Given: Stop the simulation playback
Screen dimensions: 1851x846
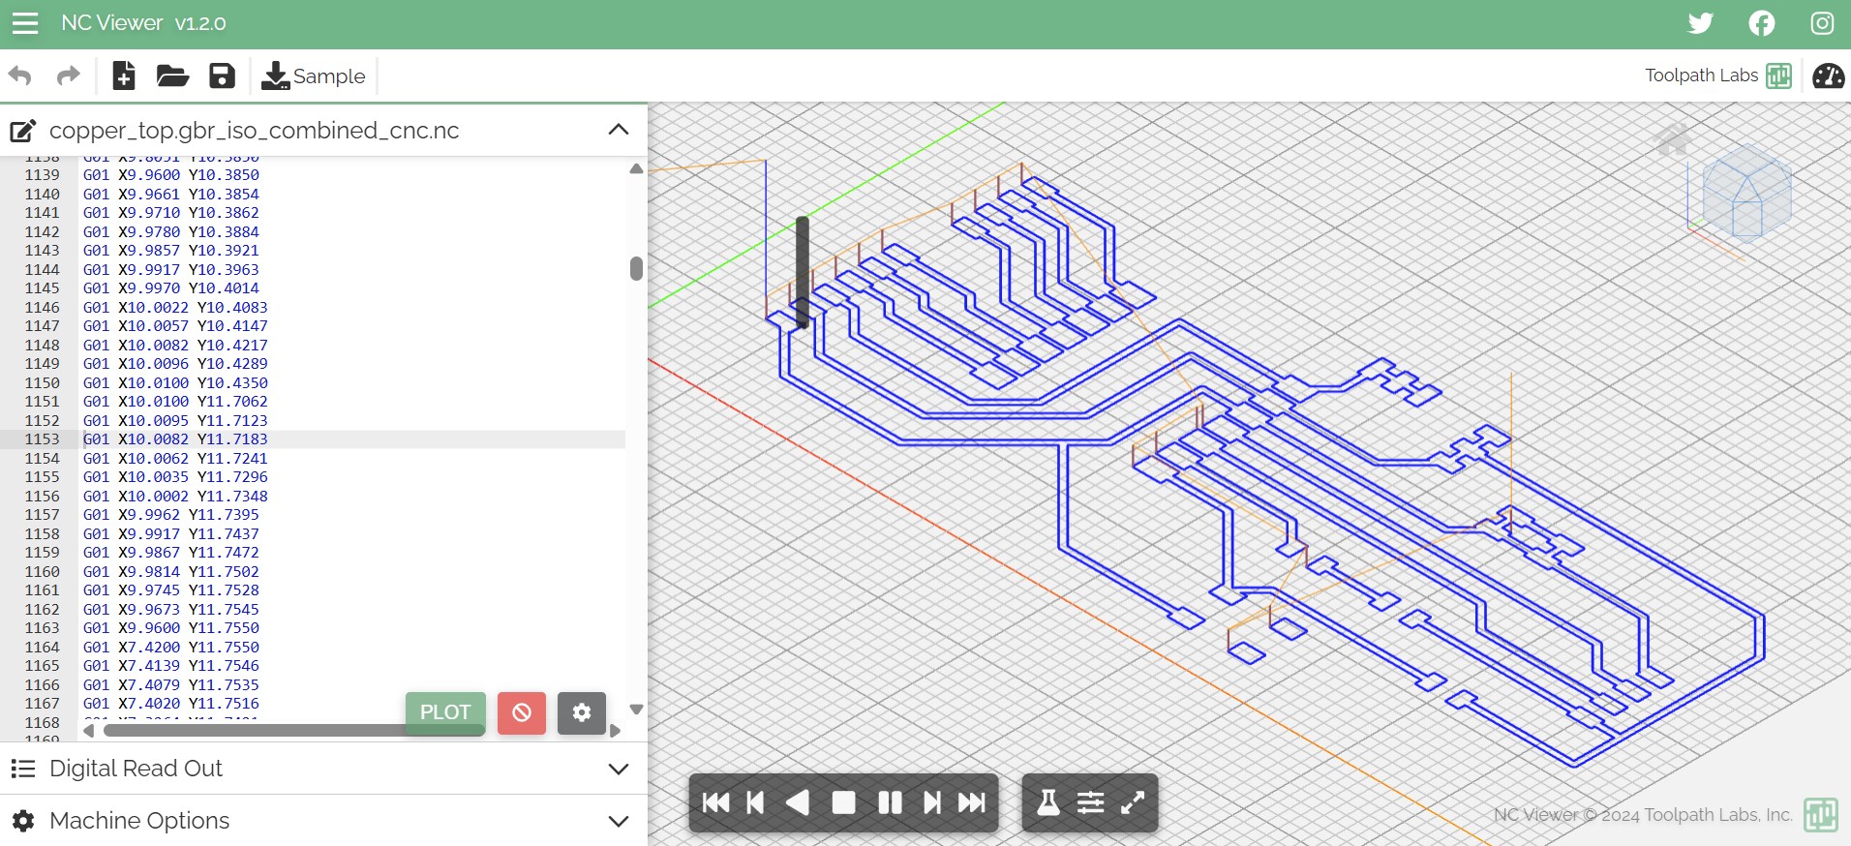Looking at the screenshot, I should tap(844, 802).
